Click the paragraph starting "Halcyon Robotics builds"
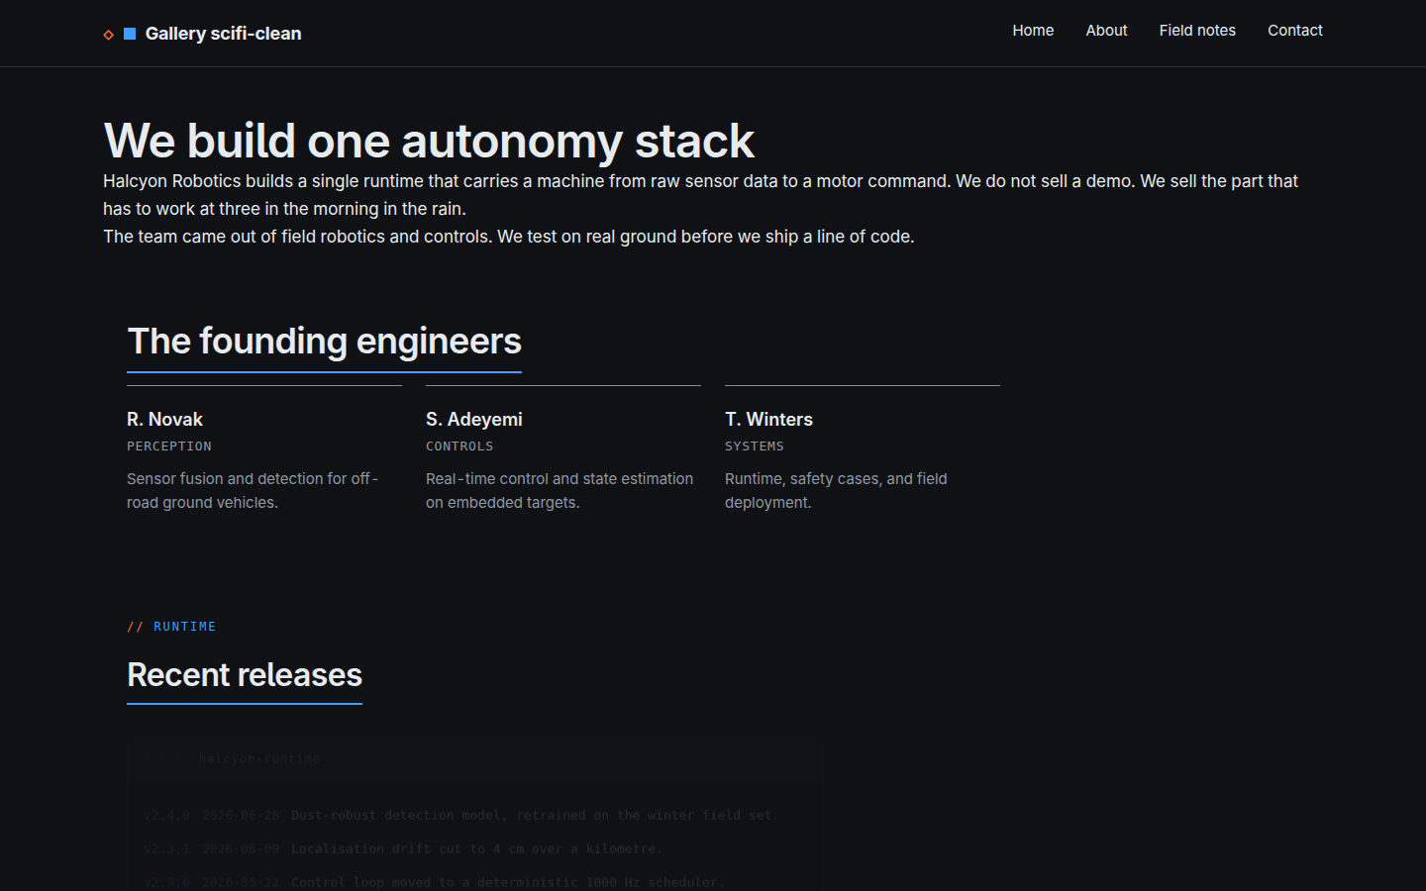 pos(700,195)
